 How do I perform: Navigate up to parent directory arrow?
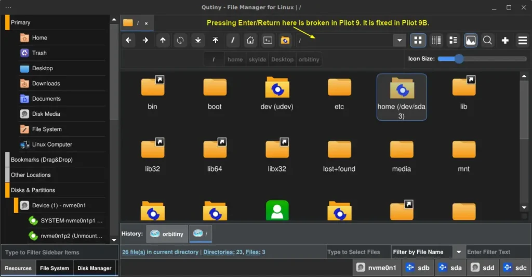163,41
